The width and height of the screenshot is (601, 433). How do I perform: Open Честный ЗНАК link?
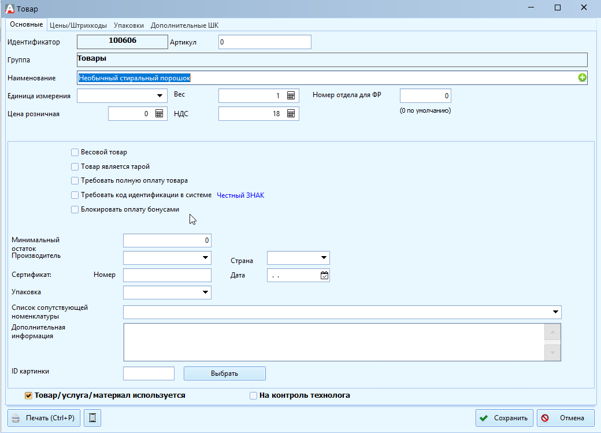[240, 195]
